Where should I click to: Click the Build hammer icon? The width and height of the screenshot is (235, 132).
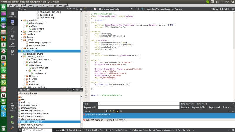(12, 128)
